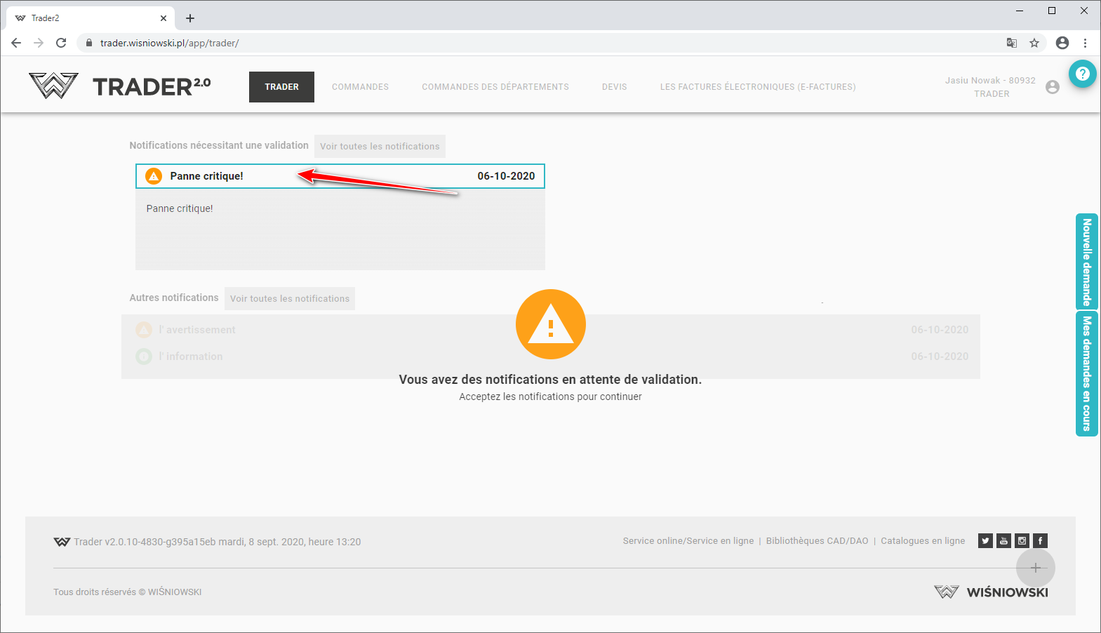1101x633 pixels.
Task: Bookmark this page with star icon
Action: [x=1034, y=43]
